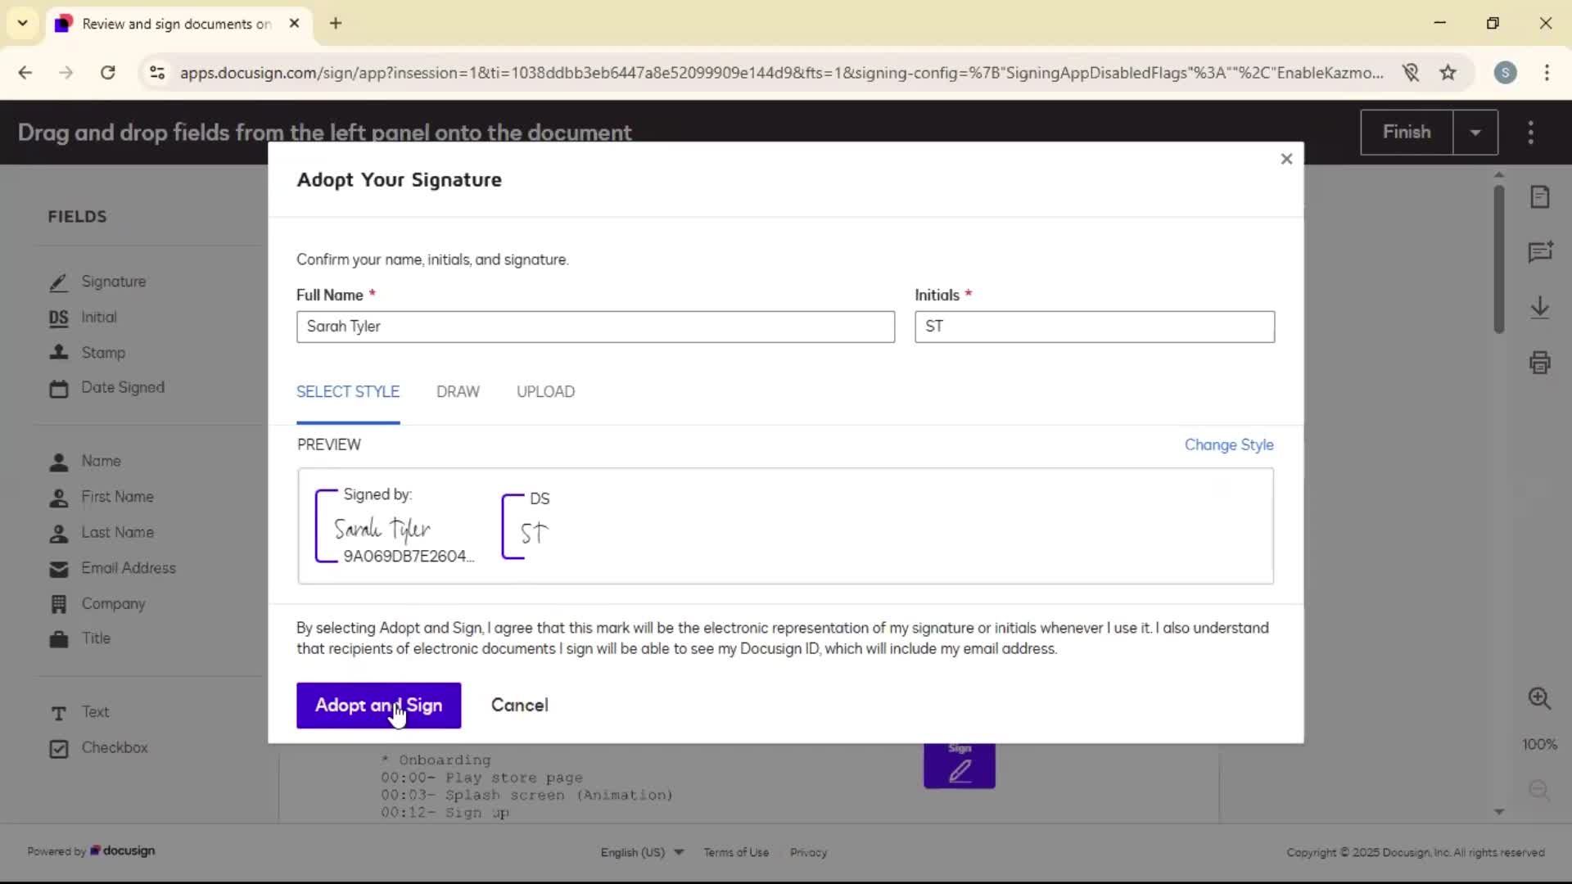This screenshot has width=1572, height=884.
Task: Click the Cancel button
Action: click(520, 706)
